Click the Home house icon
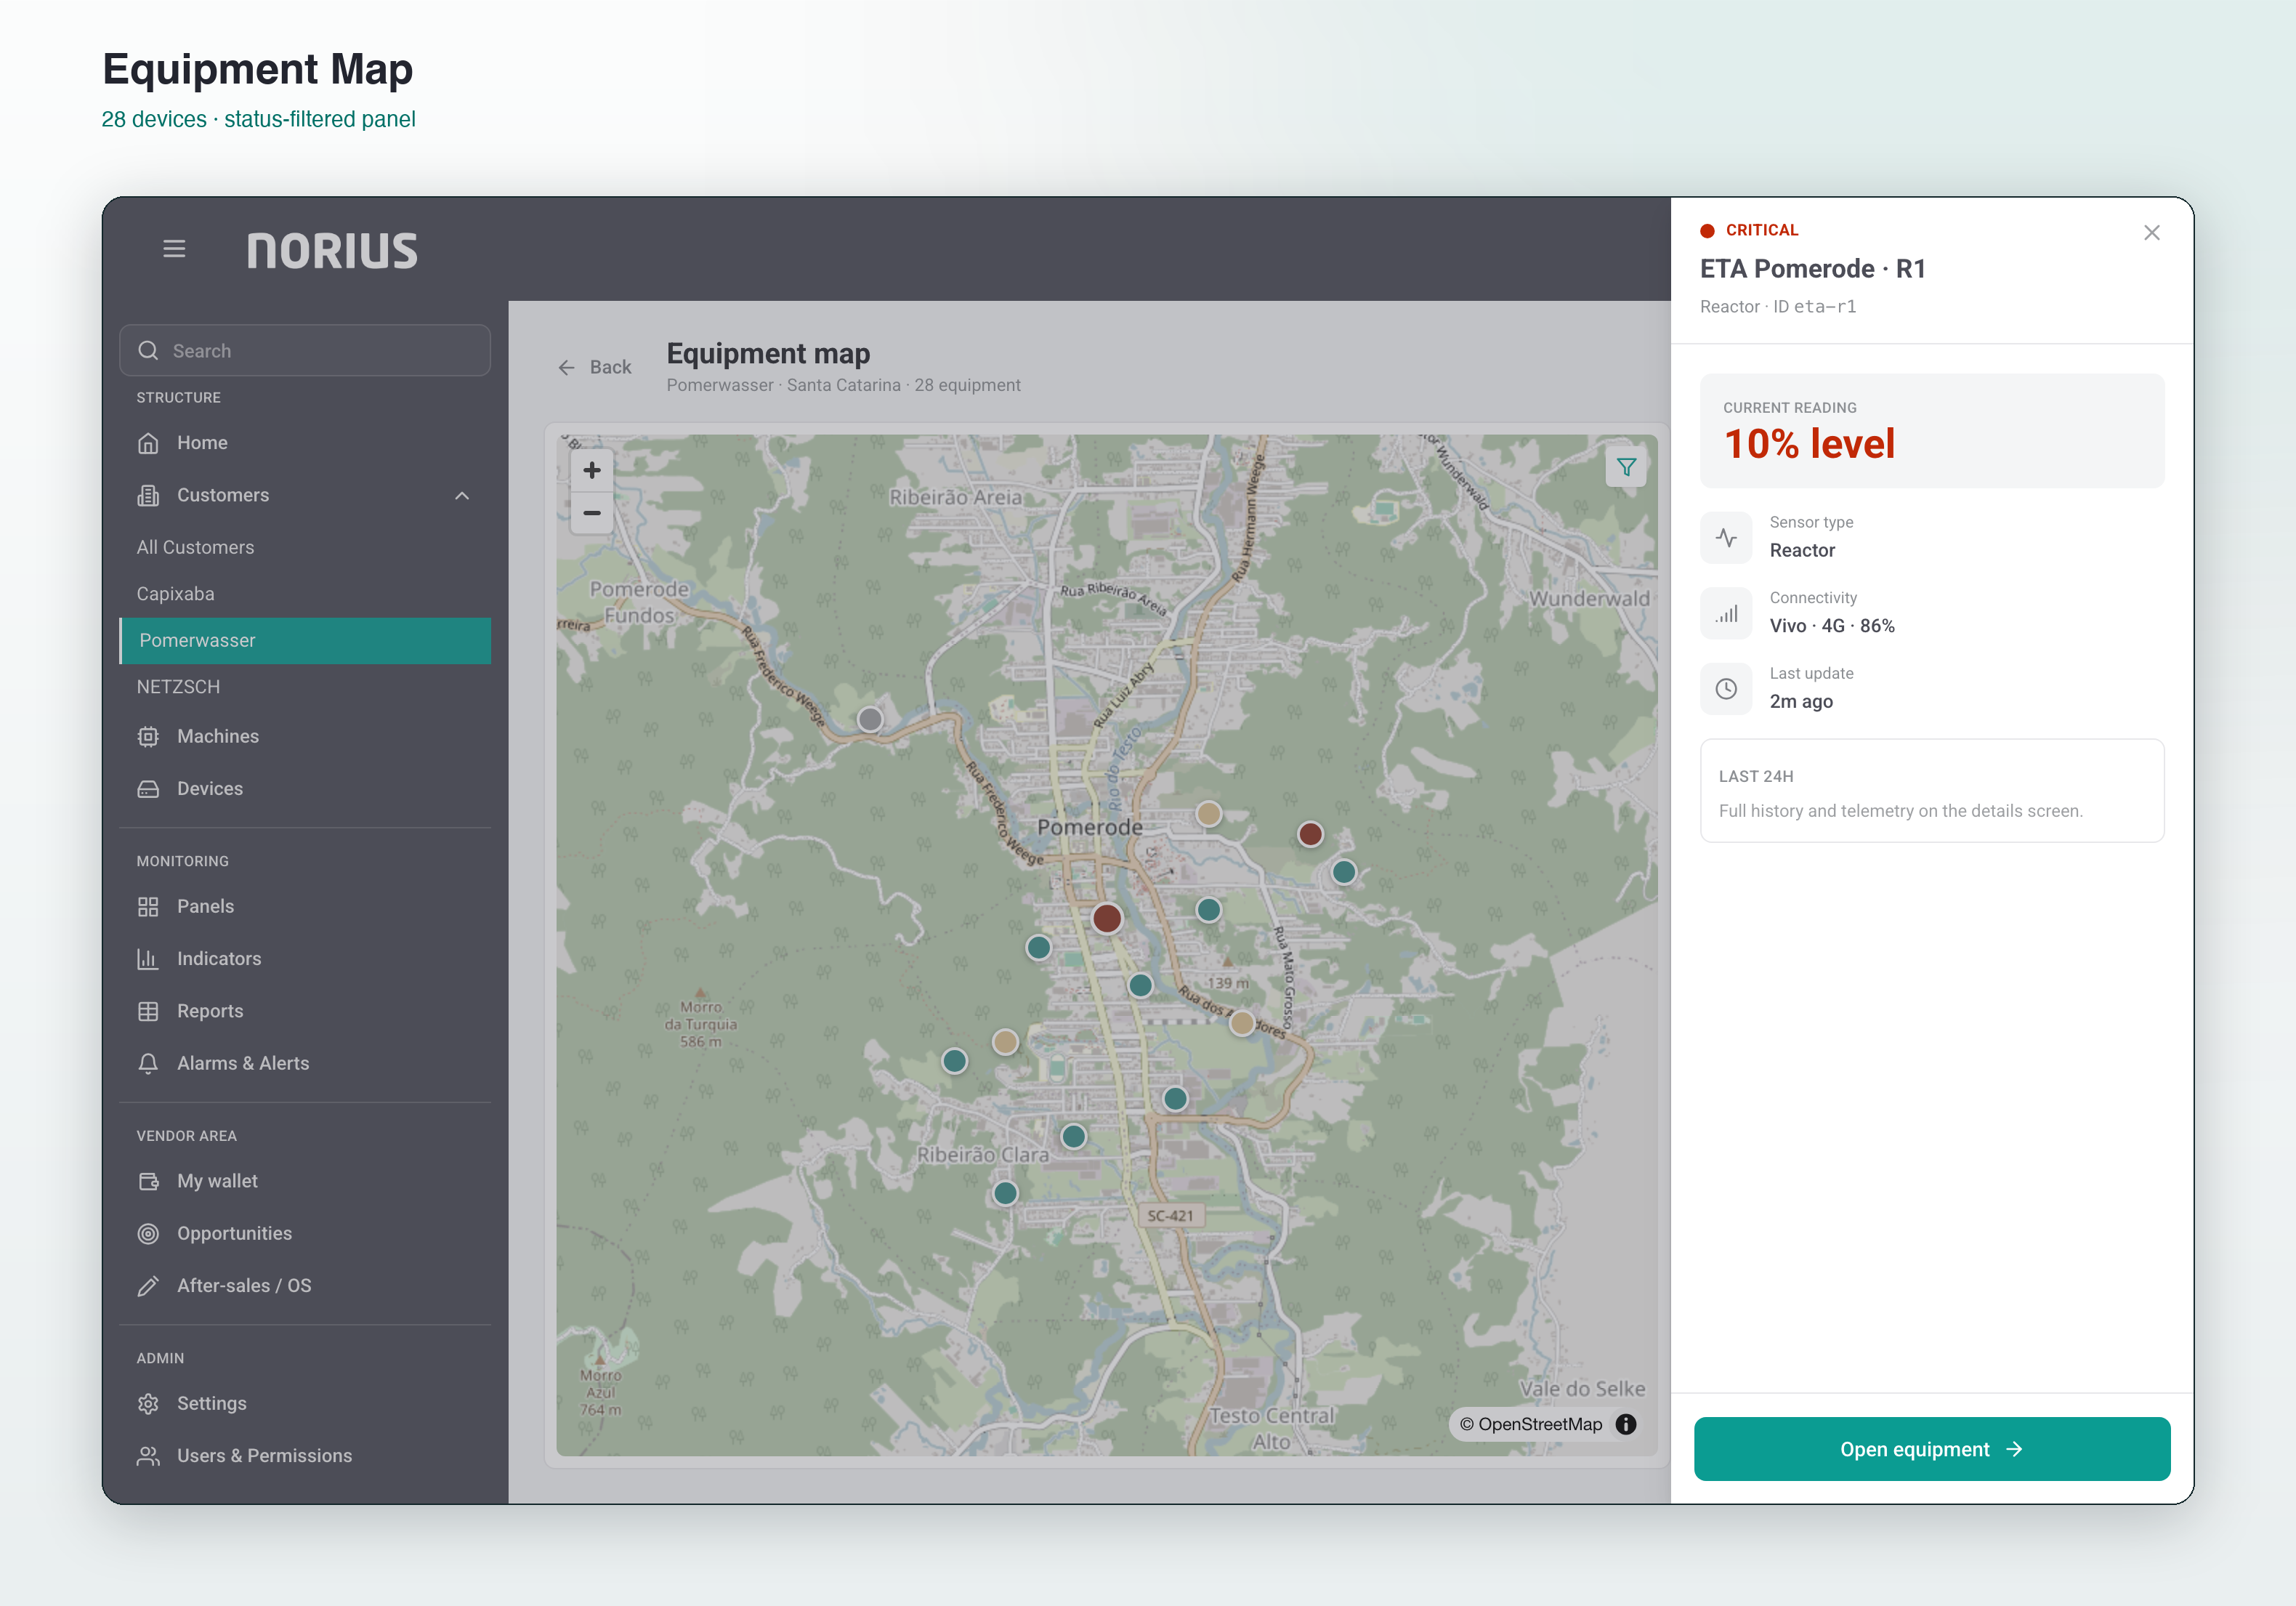Image resolution: width=2296 pixels, height=1606 pixels. click(x=148, y=443)
